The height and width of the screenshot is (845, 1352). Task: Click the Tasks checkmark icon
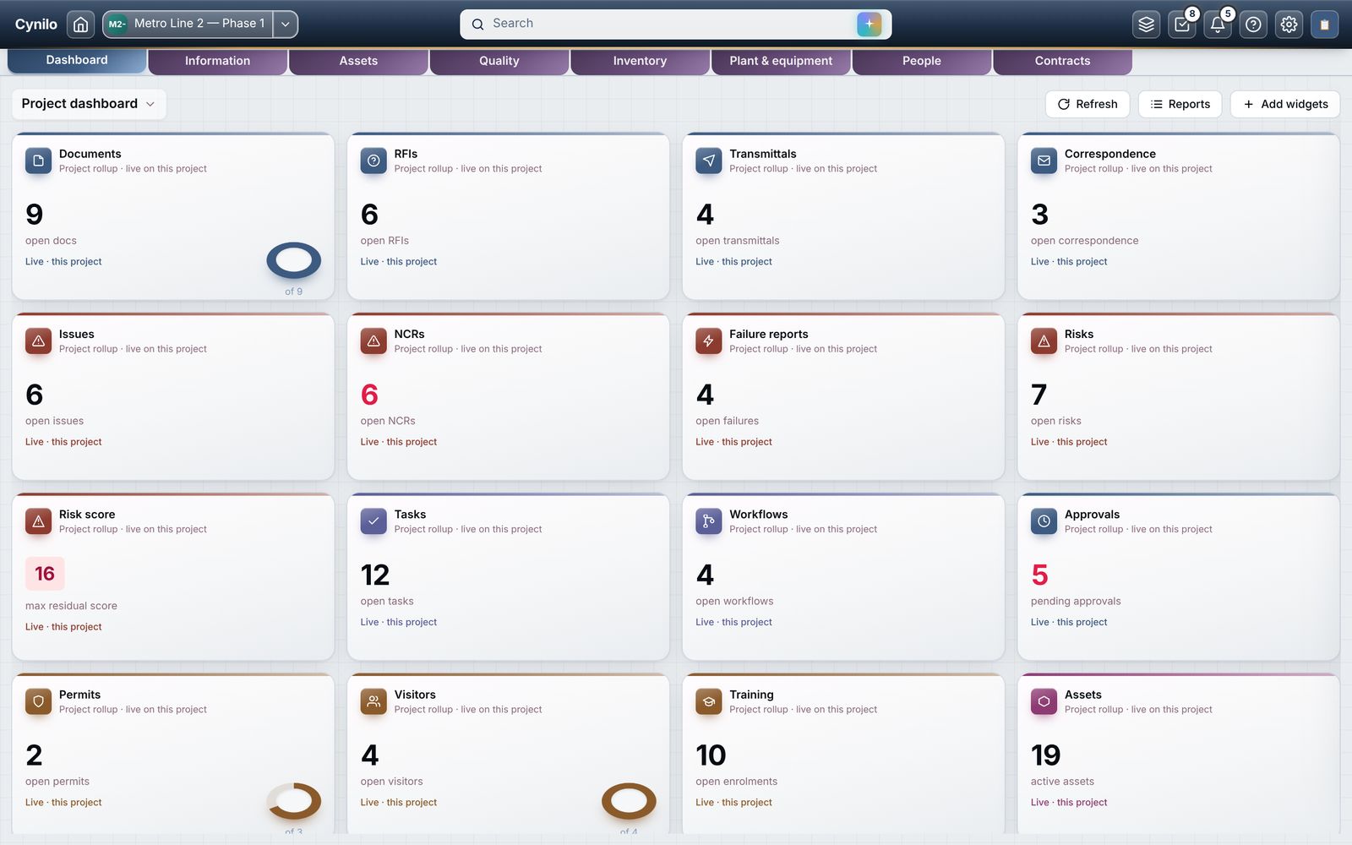[373, 521]
